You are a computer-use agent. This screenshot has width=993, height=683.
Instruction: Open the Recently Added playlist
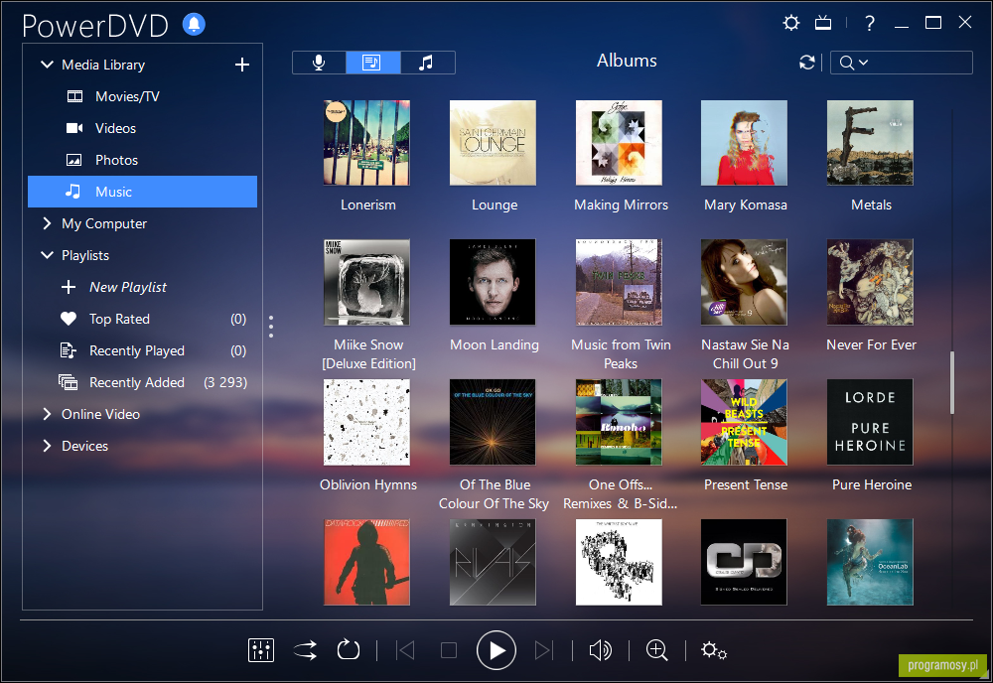[x=142, y=381]
